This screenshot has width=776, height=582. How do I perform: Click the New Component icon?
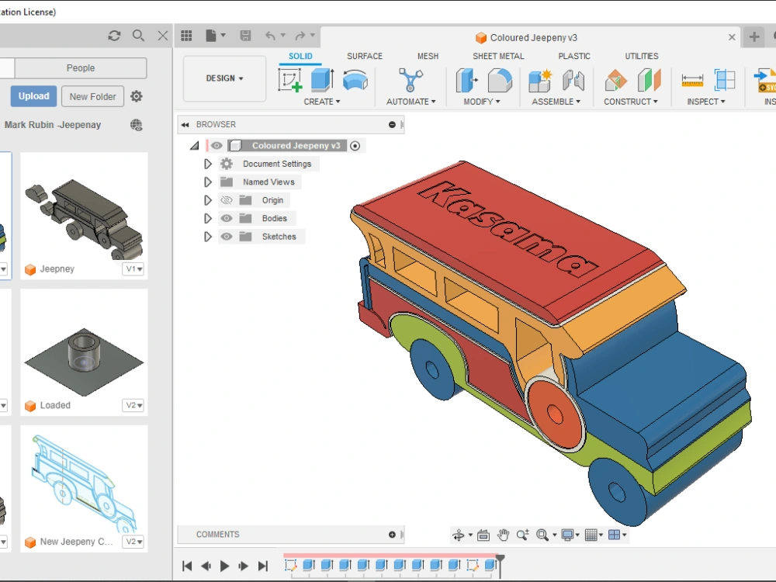pyautogui.click(x=540, y=80)
